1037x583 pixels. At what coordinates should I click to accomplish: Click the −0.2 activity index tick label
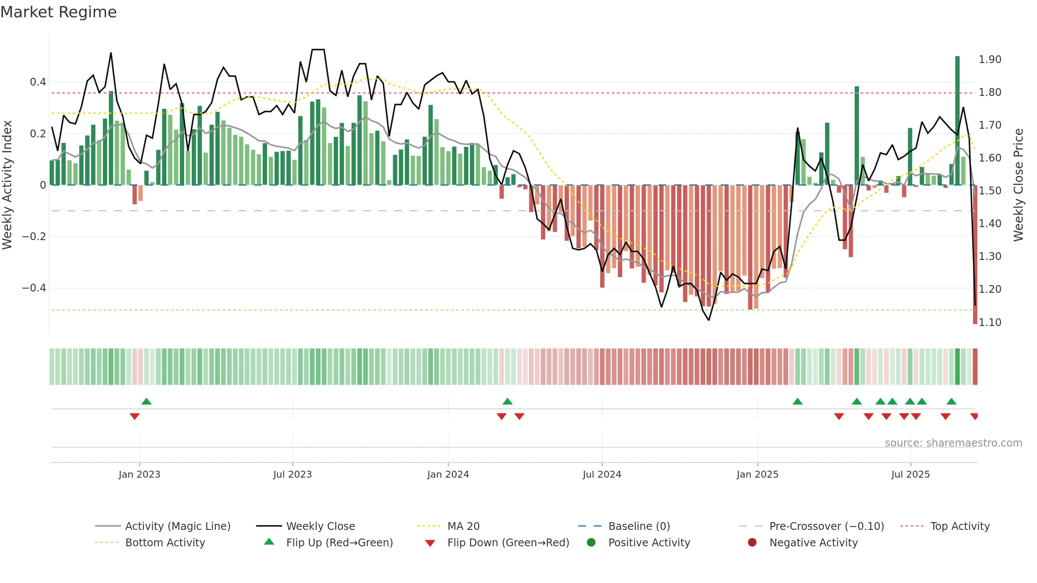tap(34, 236)
